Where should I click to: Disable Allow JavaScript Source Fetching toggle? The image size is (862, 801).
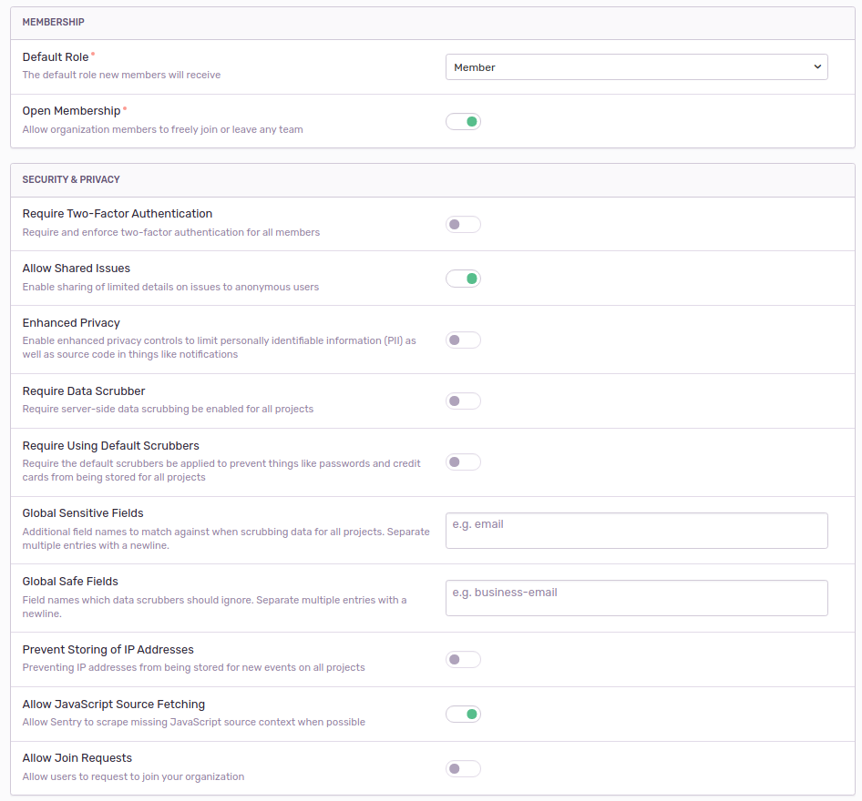[x=463, y=715]
